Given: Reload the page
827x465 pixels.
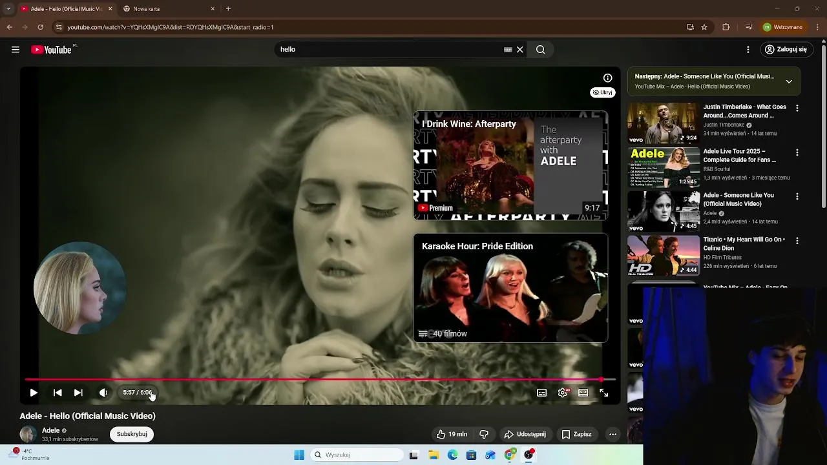Looking at the screenshot, I should click(x=40, y=27).
